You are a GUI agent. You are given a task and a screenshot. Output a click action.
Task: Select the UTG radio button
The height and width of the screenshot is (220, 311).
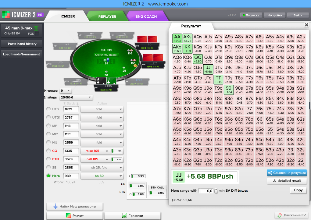pos(48,109)
